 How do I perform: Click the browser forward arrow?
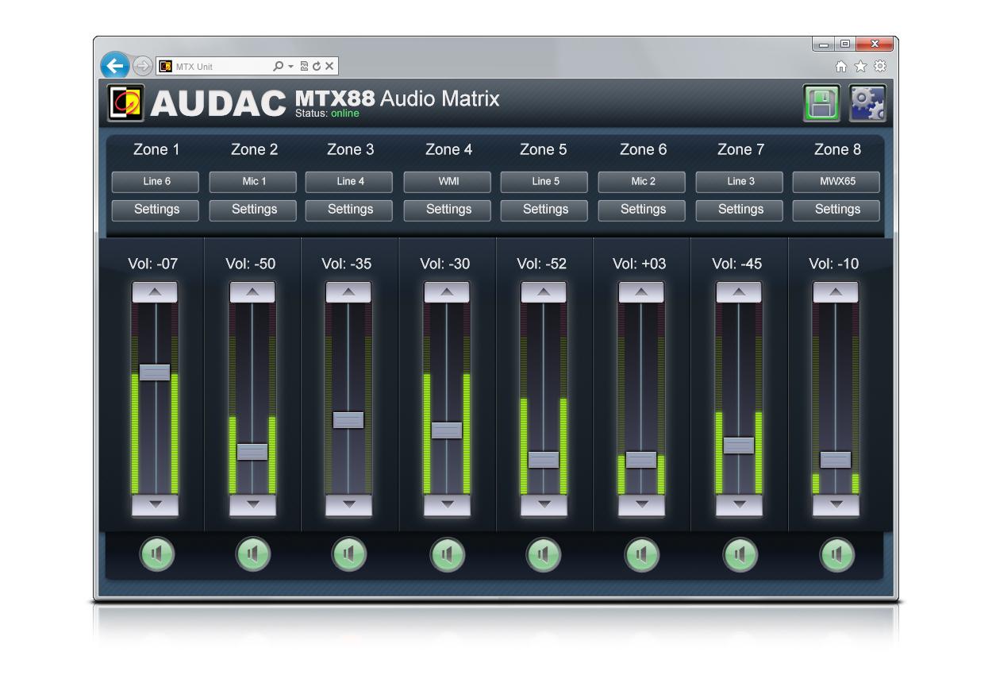143,66
